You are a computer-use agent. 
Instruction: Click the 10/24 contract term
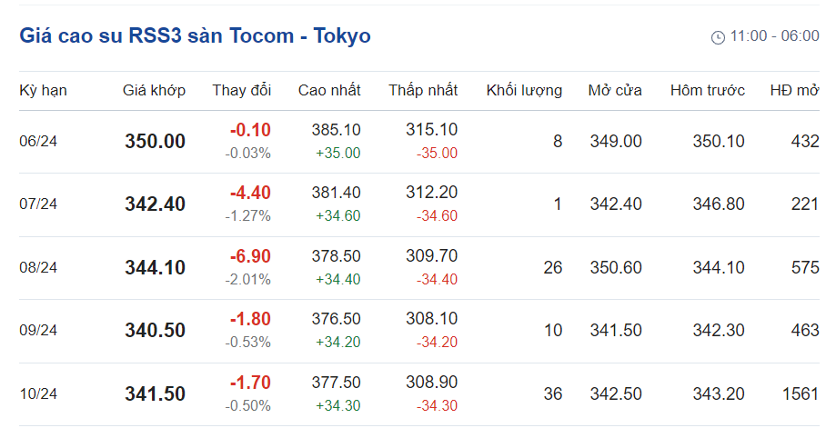pos(38,394)
